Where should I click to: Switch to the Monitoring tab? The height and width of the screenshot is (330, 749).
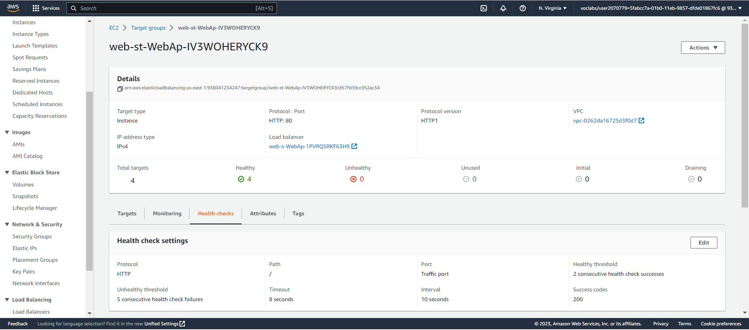coord(167,213)
